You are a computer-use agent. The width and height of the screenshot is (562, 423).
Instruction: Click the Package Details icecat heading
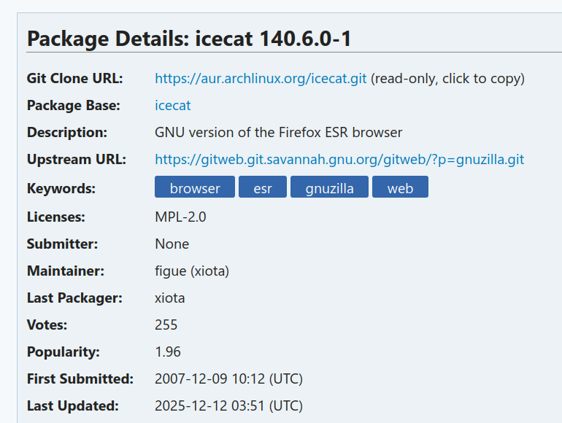189,39
